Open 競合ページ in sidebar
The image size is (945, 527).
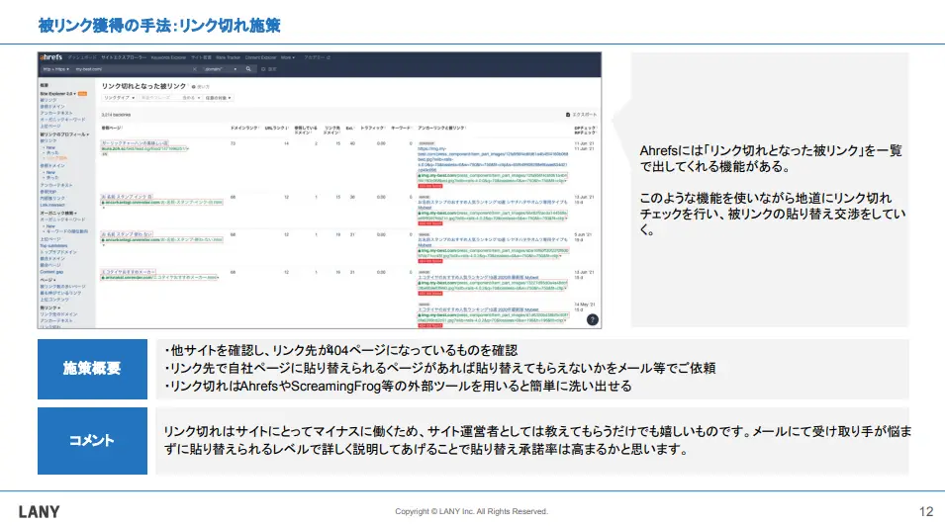(x=49, y=265)
